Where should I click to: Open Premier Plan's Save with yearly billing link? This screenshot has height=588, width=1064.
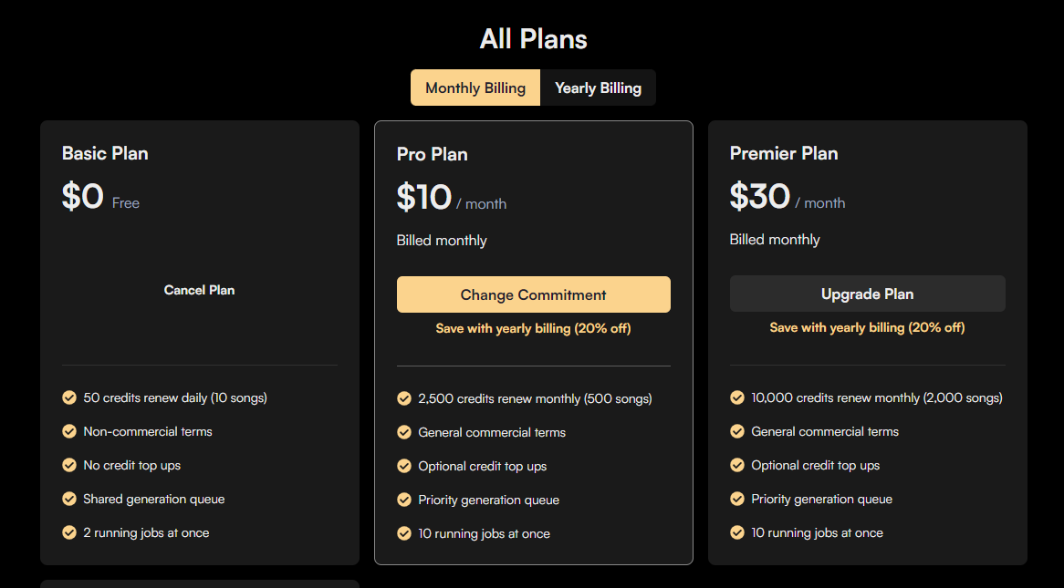click(867, 327)
